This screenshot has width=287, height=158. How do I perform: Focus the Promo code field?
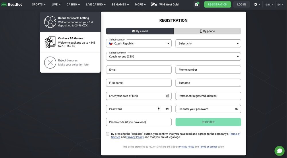[139, 122]
